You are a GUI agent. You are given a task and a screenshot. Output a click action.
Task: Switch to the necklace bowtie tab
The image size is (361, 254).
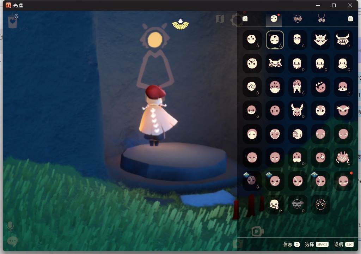click(x=321, y=19)
